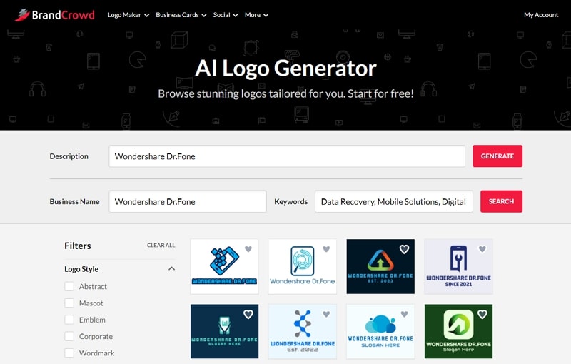
Task: Open the wrench phone Since 2021 logo
Action: point(458,266)
